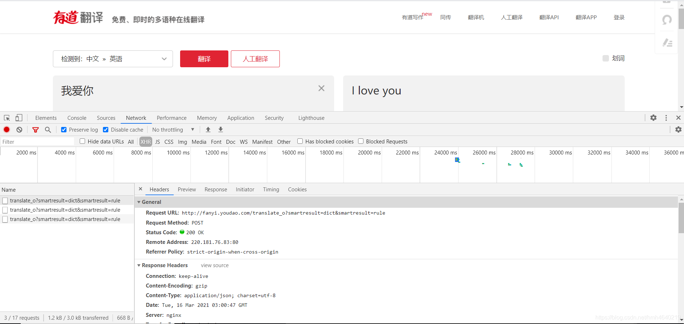This screenshot has width=684, height=324.
Task: Open 有道写作 link in navigation
Action: (x=412, y=17)
